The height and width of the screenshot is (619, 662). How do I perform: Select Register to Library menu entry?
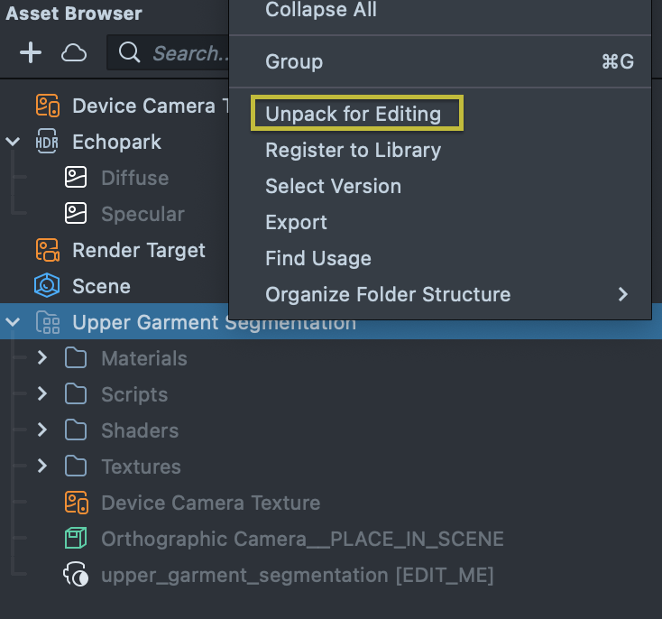[353, 150]
